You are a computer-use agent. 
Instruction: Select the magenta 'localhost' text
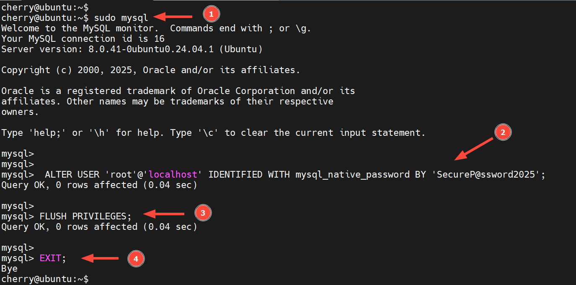(173, 175)
